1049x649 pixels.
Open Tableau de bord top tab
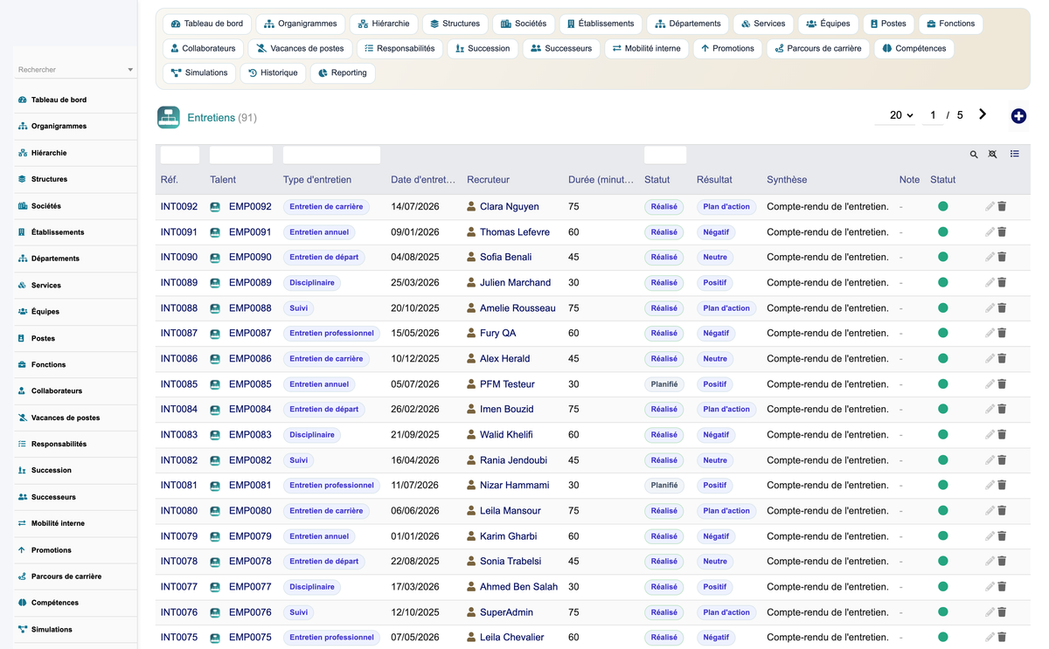click(x=207, y=24)
